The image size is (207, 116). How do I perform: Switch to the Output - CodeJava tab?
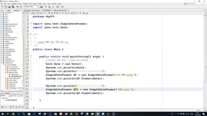(33, 10)
